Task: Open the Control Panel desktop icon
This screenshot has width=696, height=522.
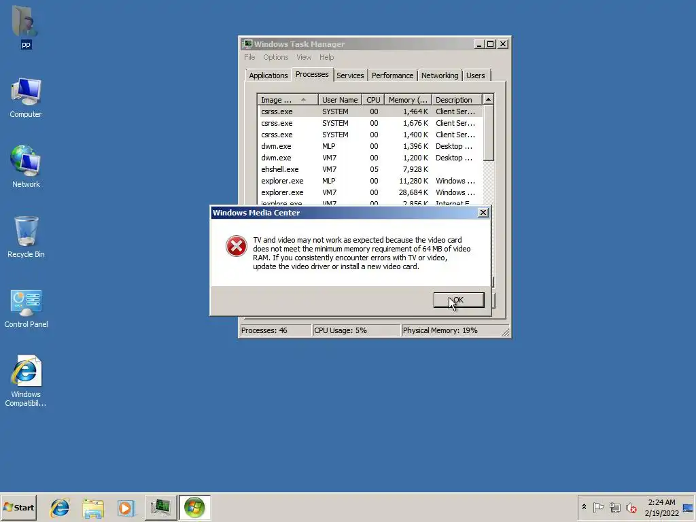Action: coord(26,309)
